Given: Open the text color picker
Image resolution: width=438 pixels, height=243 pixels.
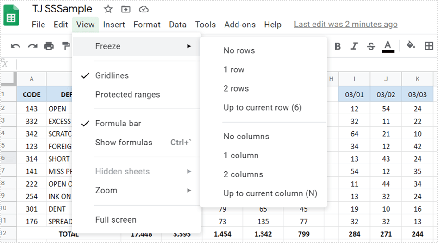Looking at the screenshot, I should click(x=388, y=46).
